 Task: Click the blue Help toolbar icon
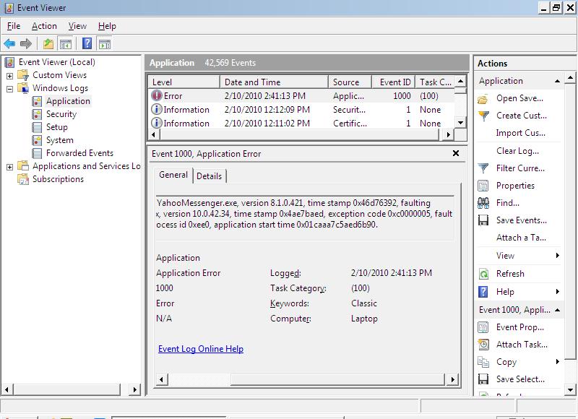coord(87,43)
